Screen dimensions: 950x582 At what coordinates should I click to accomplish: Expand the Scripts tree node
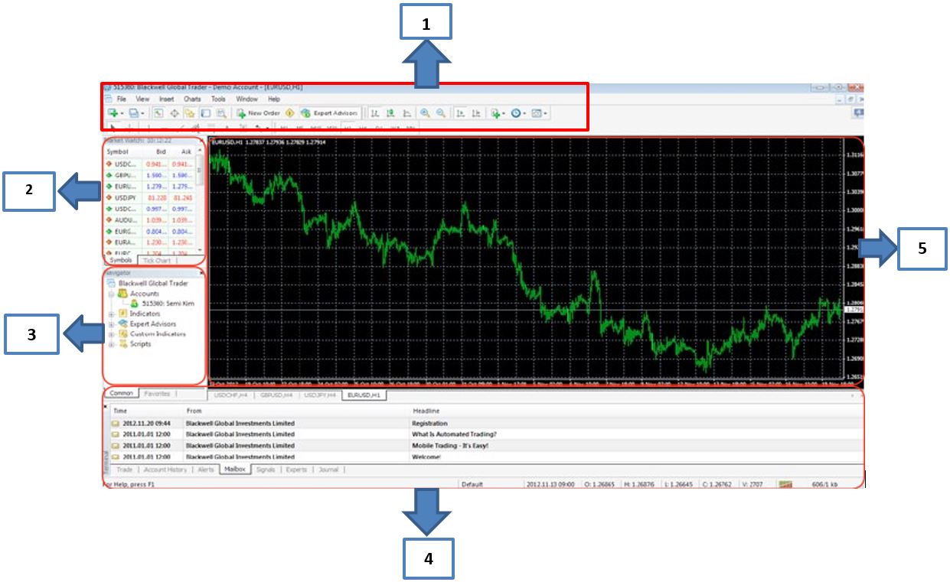(113, 344)
